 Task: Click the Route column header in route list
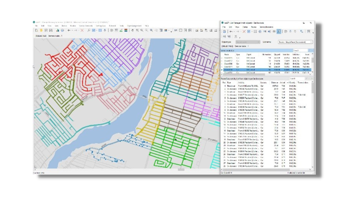(227, 55)
